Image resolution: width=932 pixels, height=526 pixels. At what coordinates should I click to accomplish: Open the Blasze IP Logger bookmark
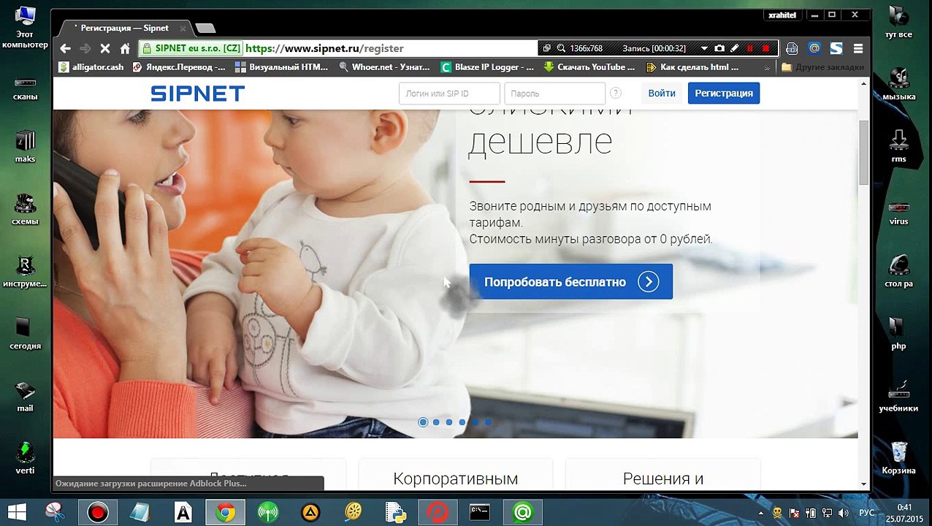[x=488, y=67]
